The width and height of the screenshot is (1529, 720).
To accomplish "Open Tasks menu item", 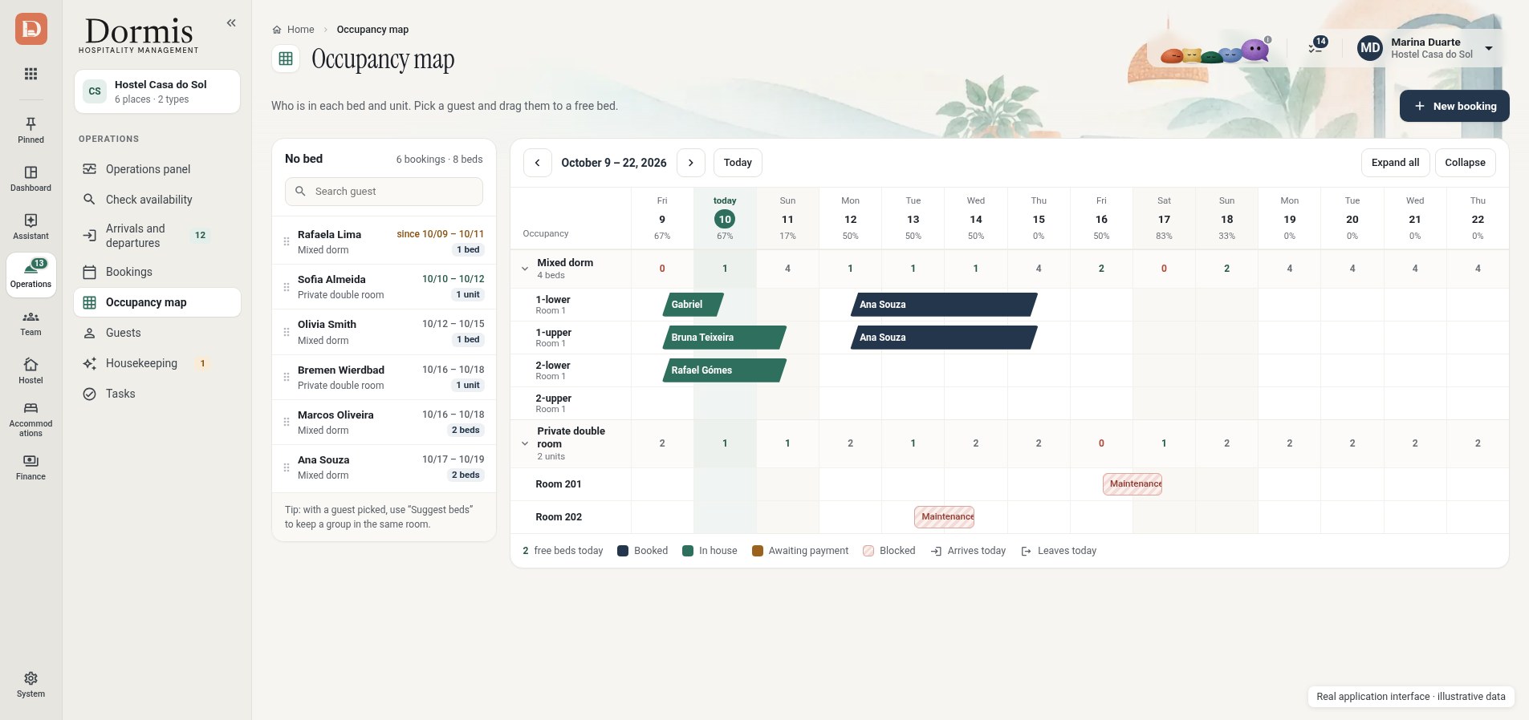I will click(x=157, y=394).
